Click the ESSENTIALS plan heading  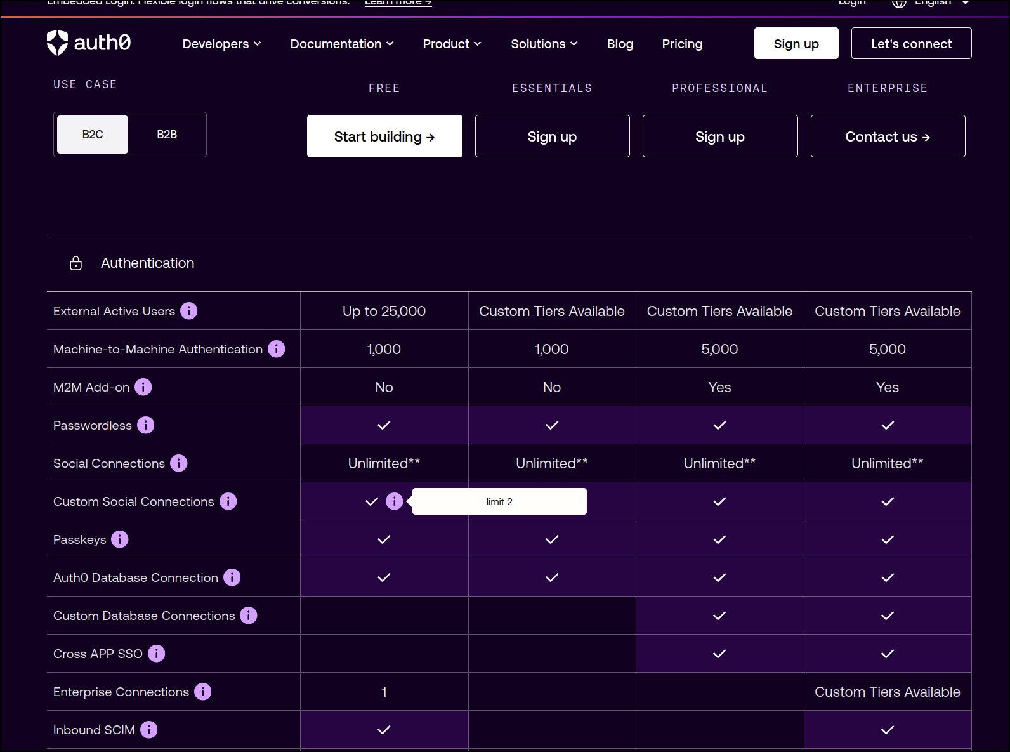coord(553,88)
